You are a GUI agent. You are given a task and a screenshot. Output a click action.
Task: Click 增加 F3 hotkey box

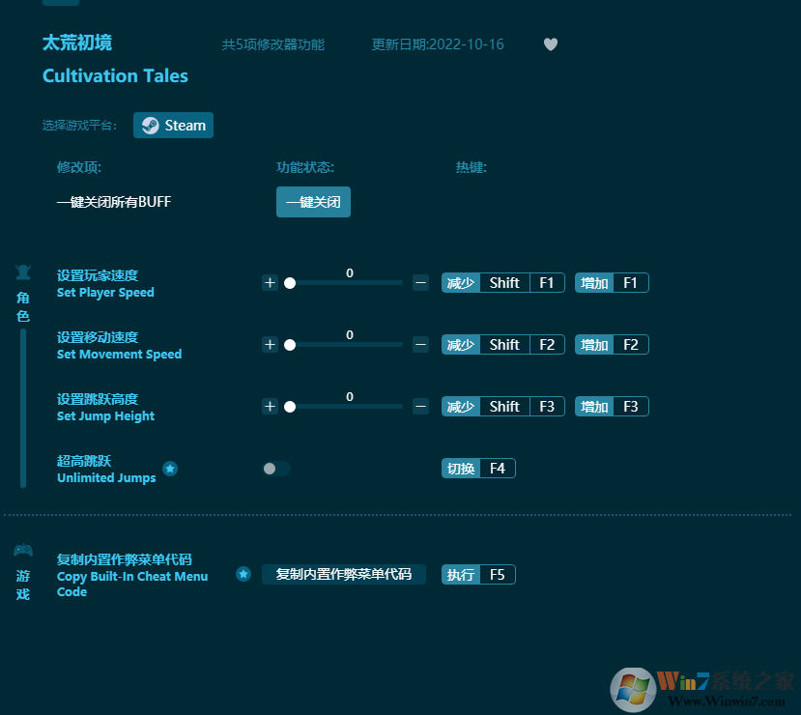[612, 406]
